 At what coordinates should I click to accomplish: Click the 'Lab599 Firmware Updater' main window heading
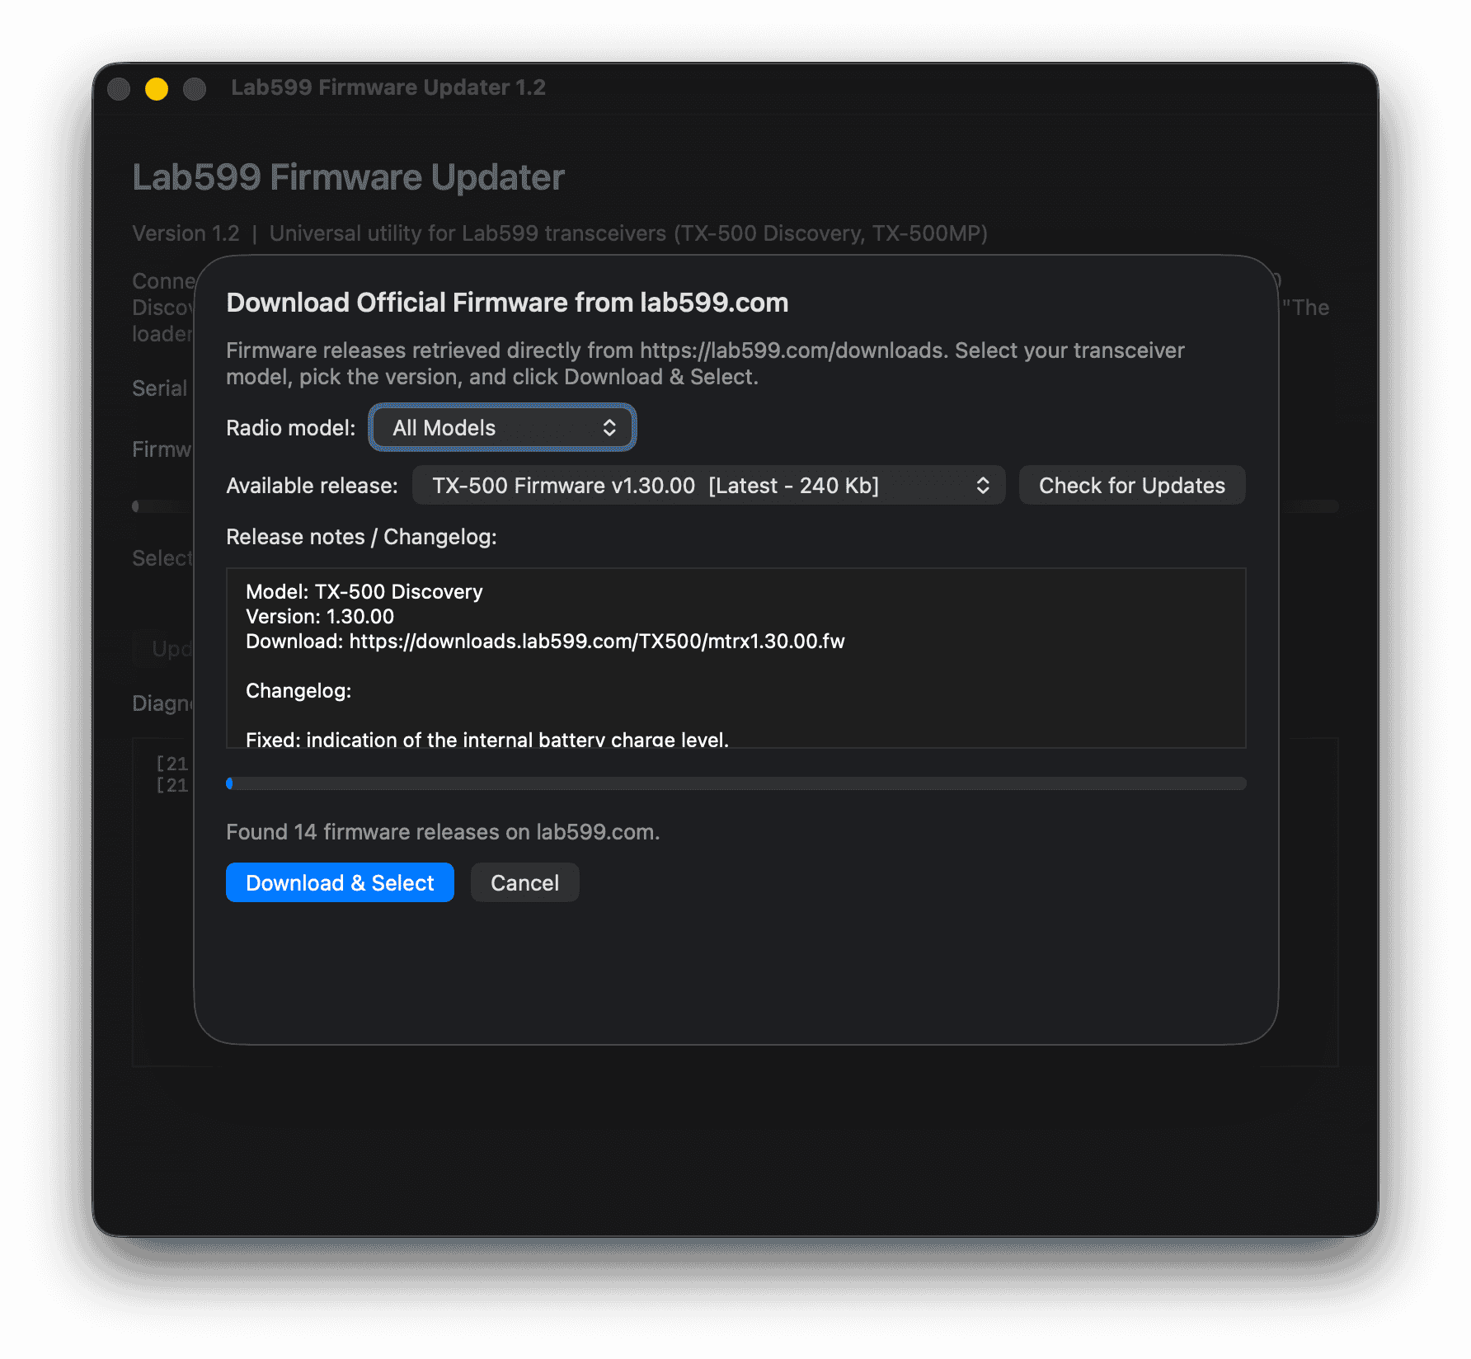click(x=349, y=177)
